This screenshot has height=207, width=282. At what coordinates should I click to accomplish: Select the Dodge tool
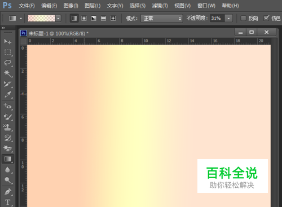pyautogui.click(x=8, y=180)
